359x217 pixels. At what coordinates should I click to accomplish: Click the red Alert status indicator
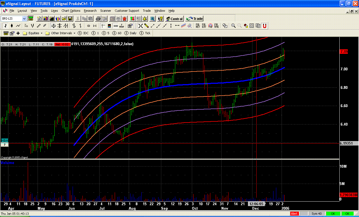[x=294, y=214]
